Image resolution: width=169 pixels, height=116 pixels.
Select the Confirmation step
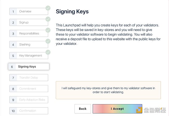29,111
